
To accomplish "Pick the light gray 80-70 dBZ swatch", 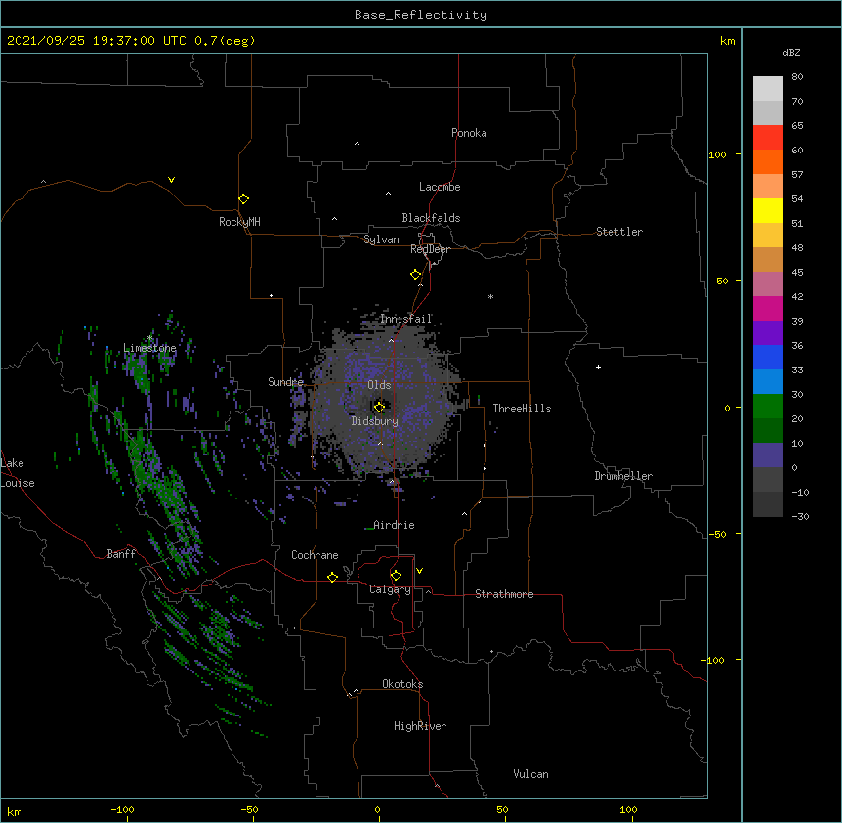I will point(768,89).
